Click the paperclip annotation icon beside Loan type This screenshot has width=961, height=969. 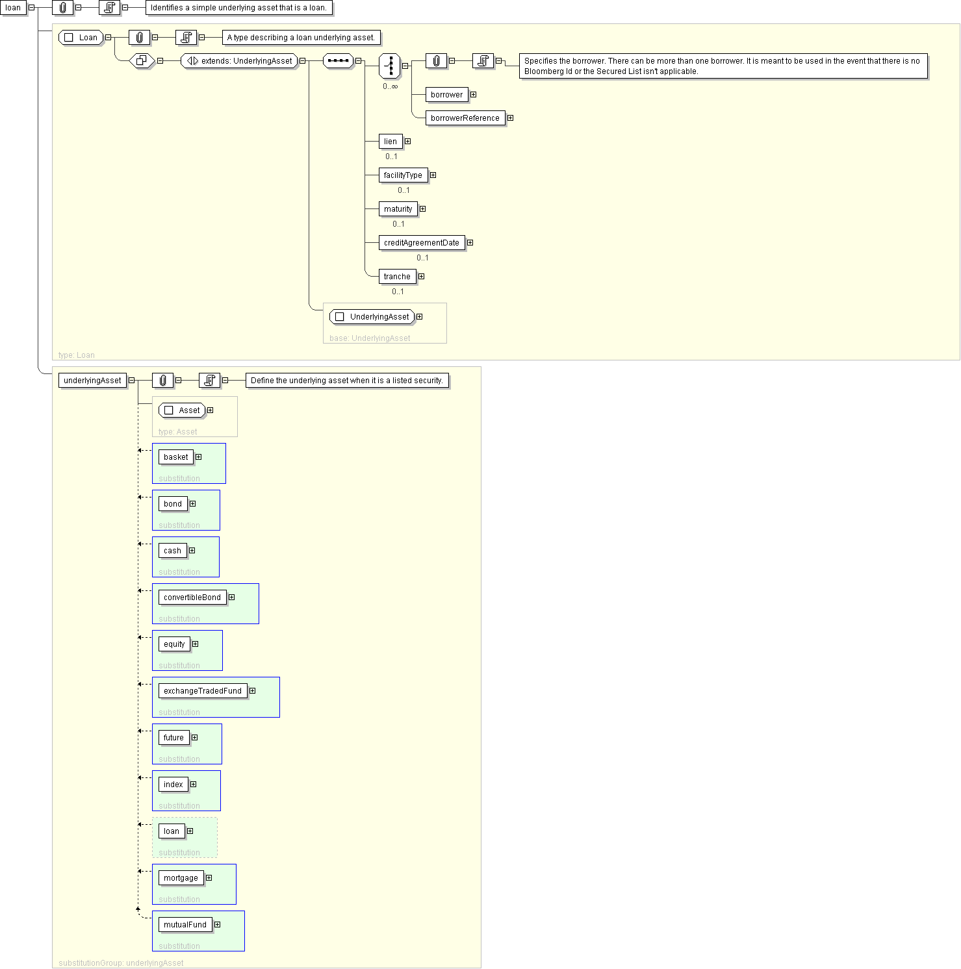coord(139,38)
